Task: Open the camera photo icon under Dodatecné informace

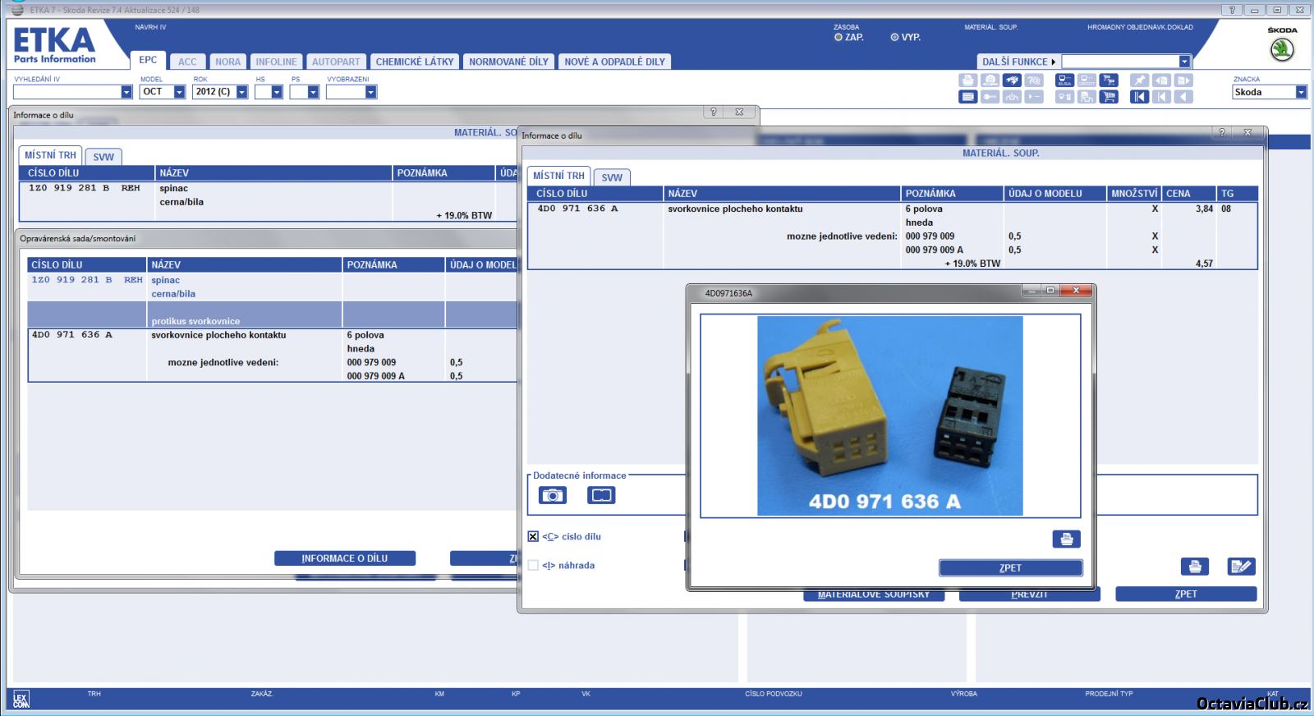Action: point(553,495)
